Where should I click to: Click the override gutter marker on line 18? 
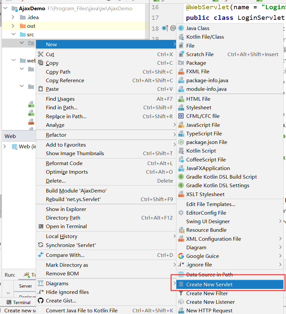click(x=165, y=28)
